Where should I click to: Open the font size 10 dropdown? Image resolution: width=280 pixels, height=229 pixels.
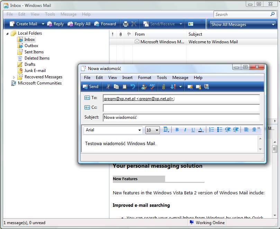157,130
